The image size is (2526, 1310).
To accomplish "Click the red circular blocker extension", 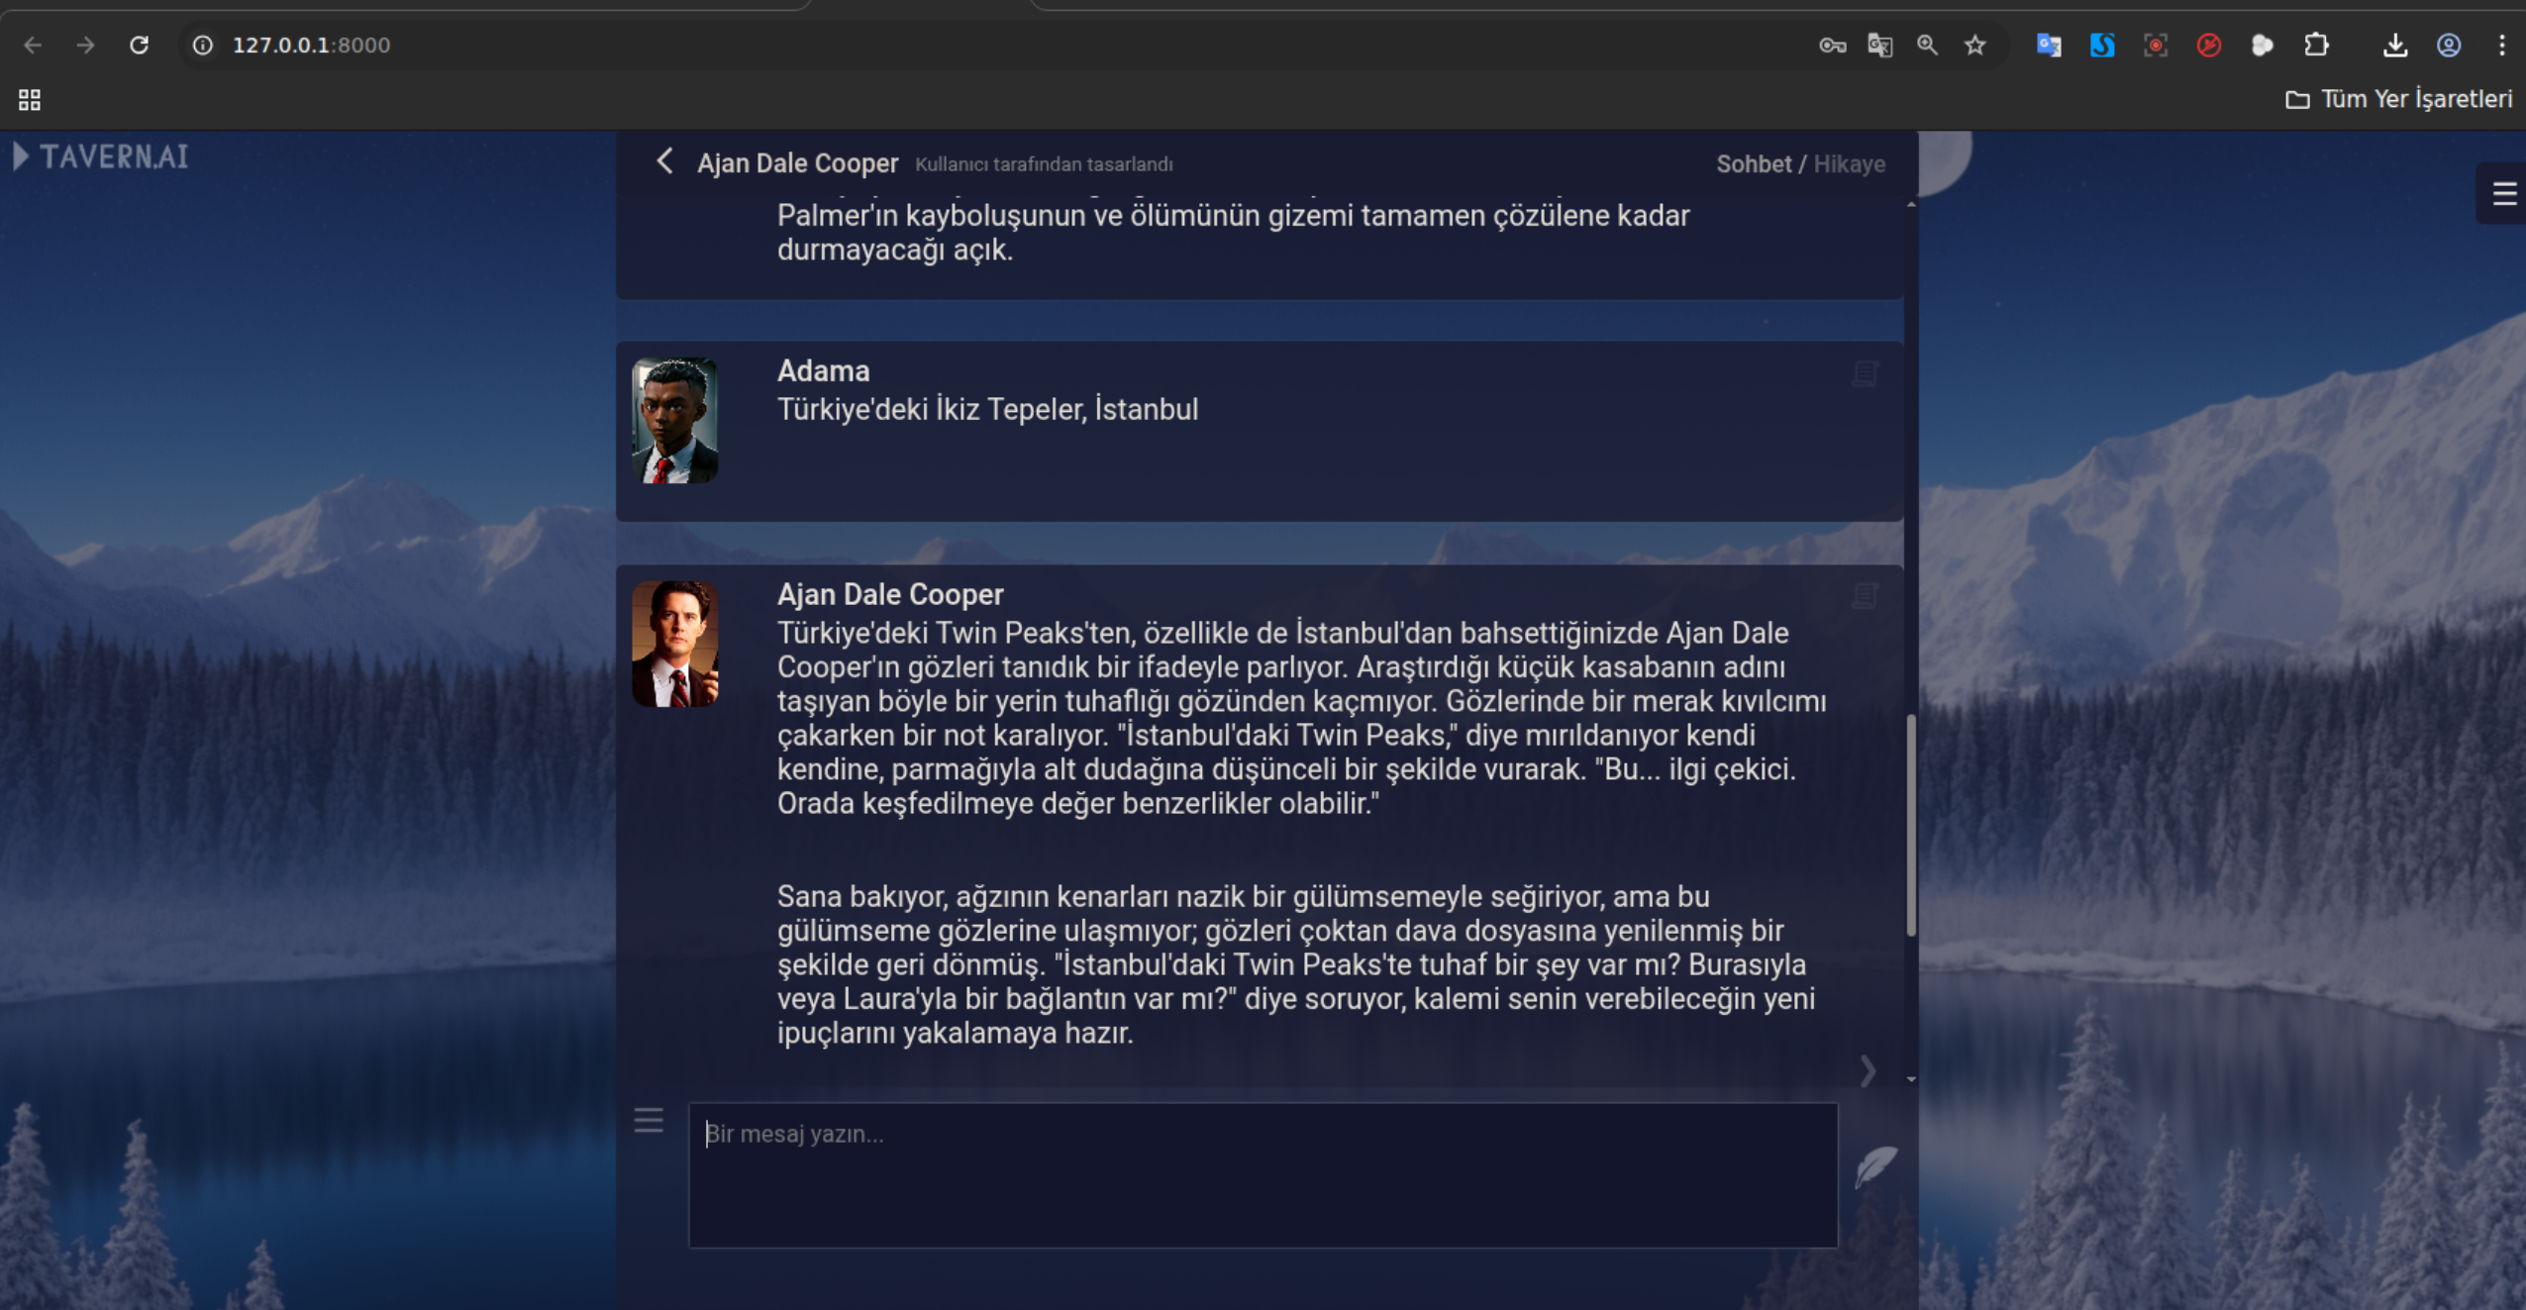I will point(2209,45).
